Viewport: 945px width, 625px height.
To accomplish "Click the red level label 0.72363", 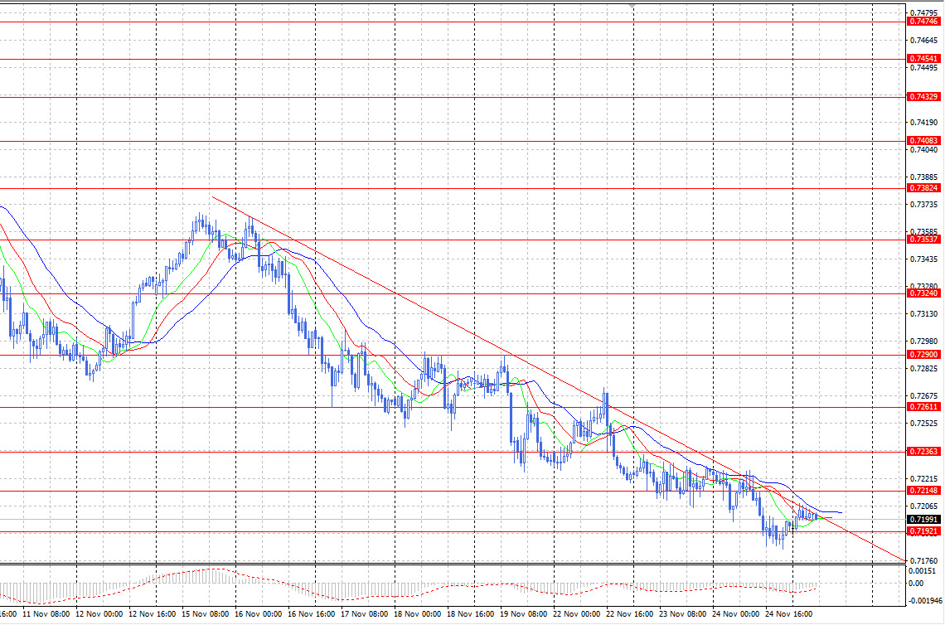I will [923, 452].
